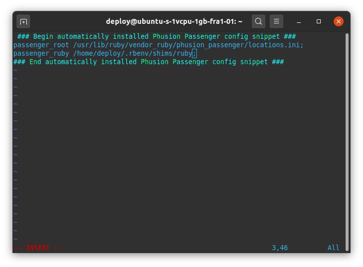Viewport: 363px width, 267px height.
Task: Minimize the terminal window
Action: point(299,21)
